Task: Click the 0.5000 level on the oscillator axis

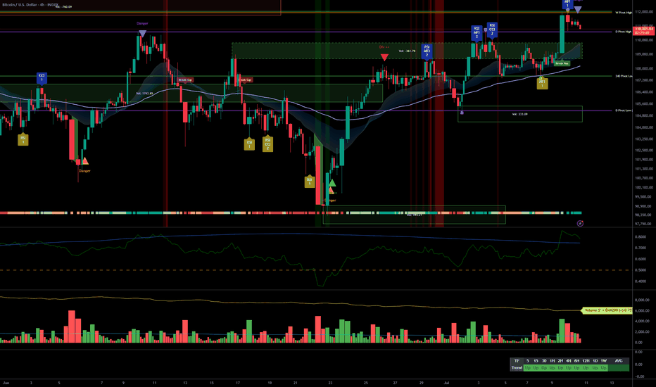Action: 641,270
